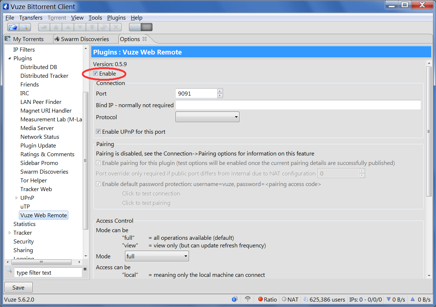Image resolution: width=436 pixels, height=307 pixels.
Task: Click the 'Click to test pairing' link
Action: pos(146,203)
